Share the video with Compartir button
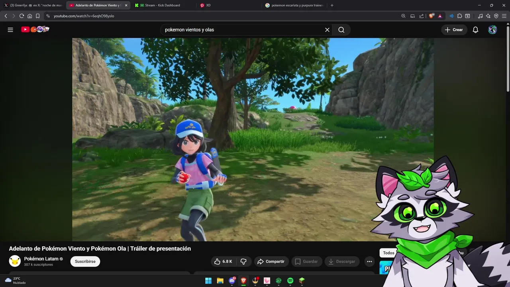The image size is (510, 287). click(271, 261)
